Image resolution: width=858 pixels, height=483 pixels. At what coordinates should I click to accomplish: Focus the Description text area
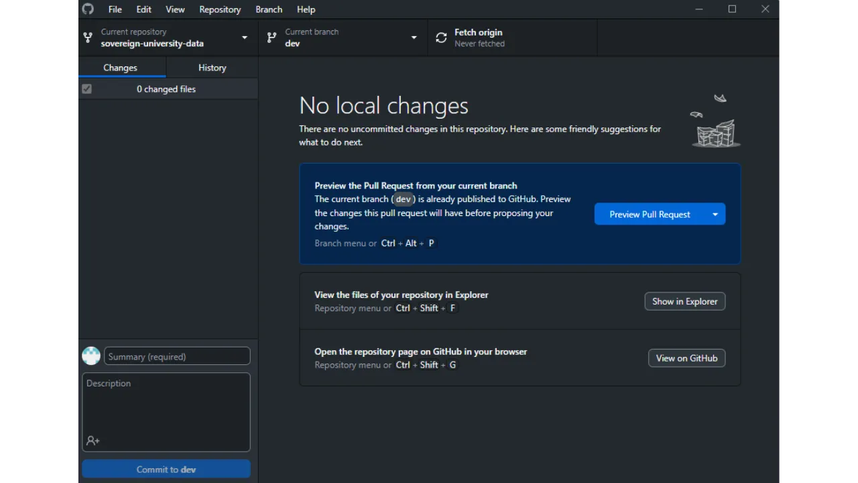166,412
